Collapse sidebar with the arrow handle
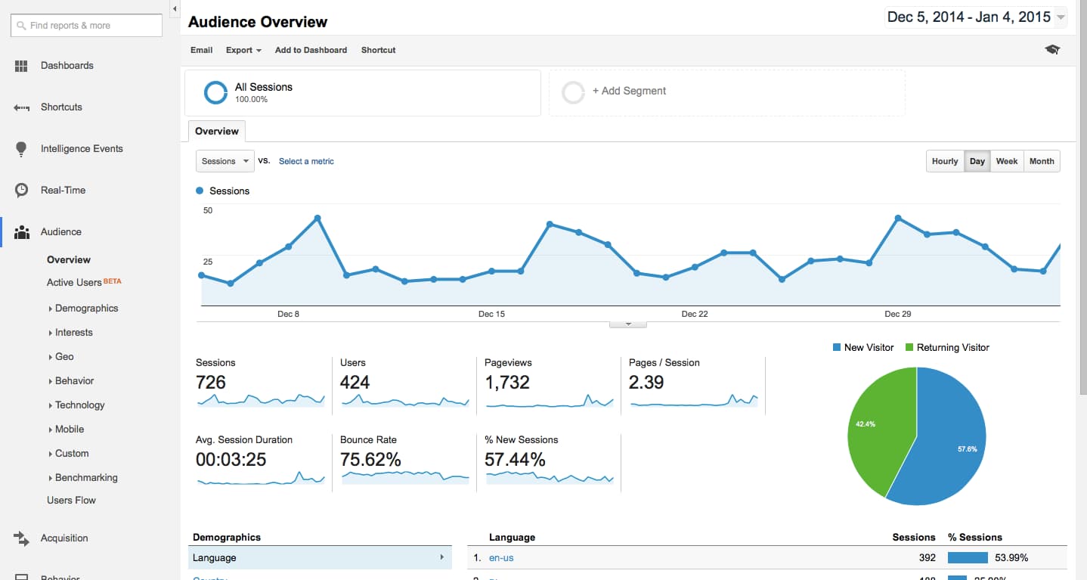1087x580 pixels. [x=175, y=9]
